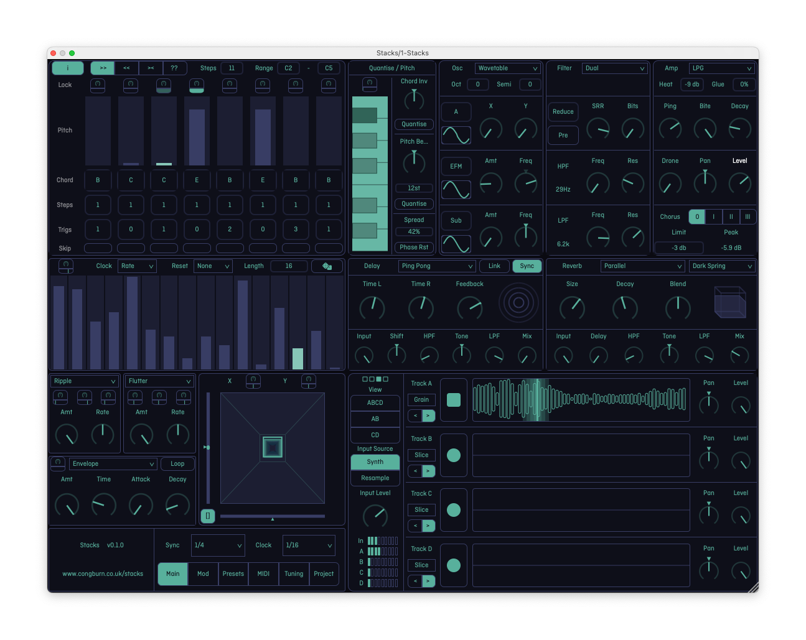Click the lock icon beside the Clock row
The width and height of the screenshot is (806, 640).
[66, 266]
